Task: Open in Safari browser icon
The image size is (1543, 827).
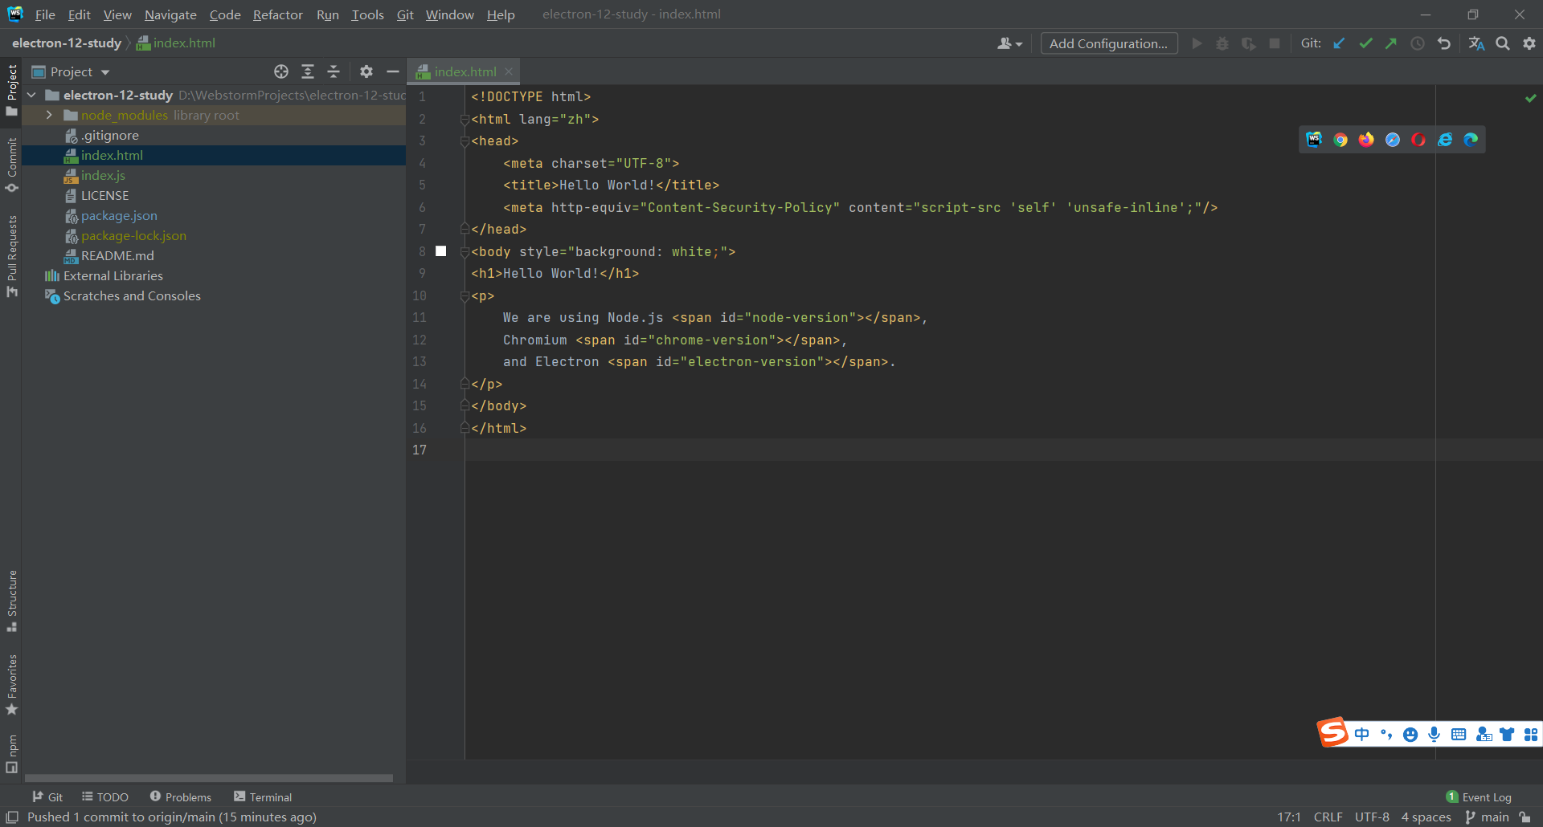Action: click(x=1393, y=140)
